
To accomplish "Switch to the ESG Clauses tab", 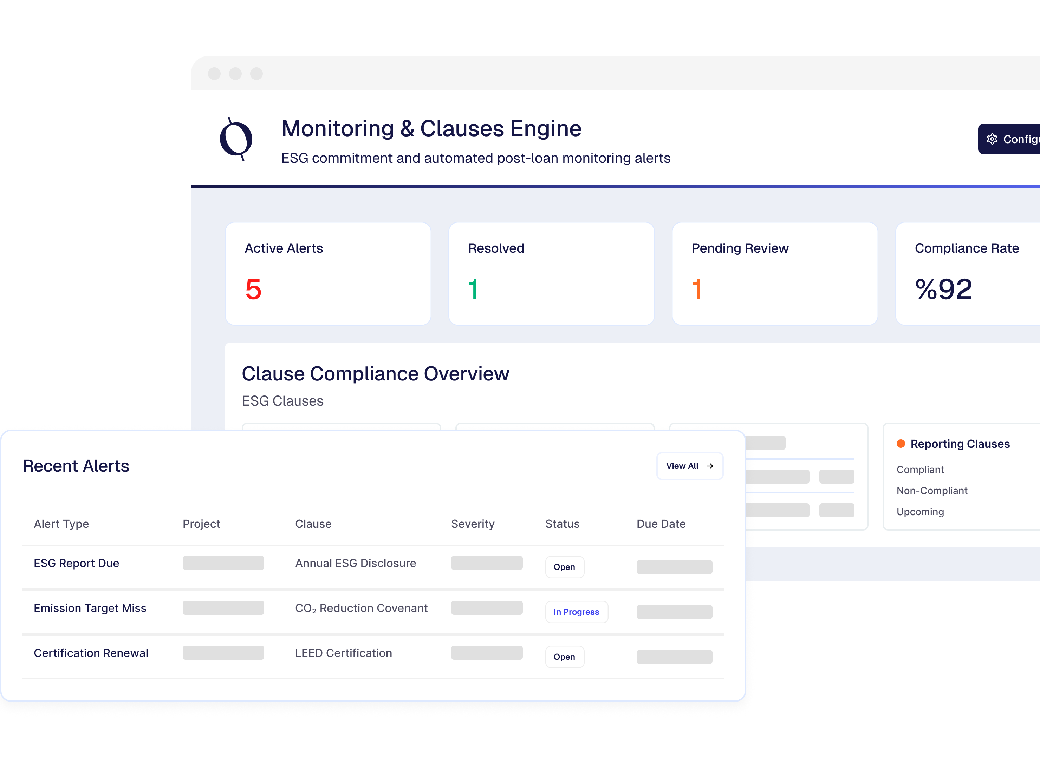I will tap(282, 400).
